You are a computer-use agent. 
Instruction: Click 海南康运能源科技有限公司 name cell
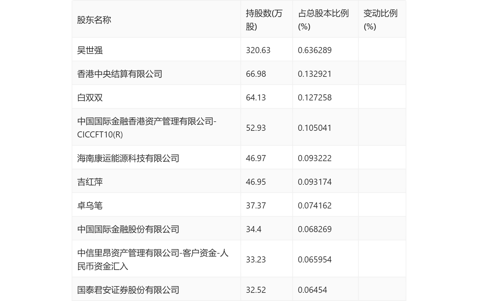tap(128, 158)
